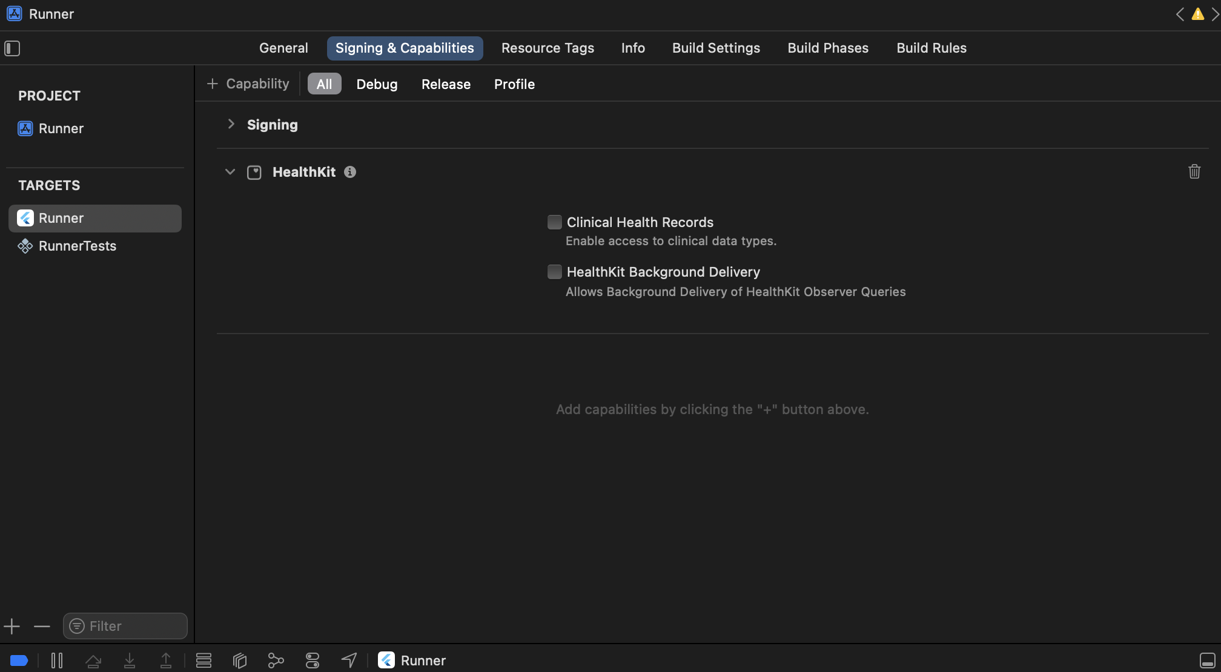This screenshot has width=1221, height=672.
Task: Toggle the Signing section expander
Action: [230, 124]
